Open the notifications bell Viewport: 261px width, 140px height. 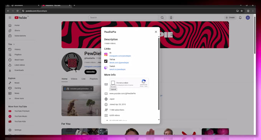(240, 18)
